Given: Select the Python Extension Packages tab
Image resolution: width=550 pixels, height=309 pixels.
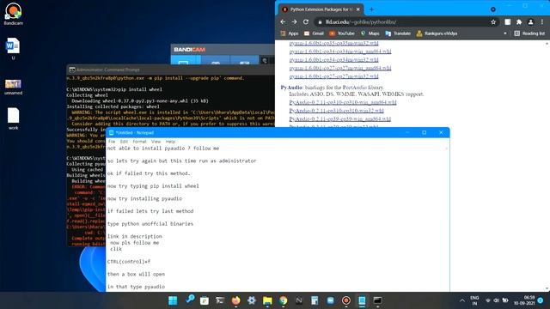Looking at the screenshot, I should tap(321, 9).
